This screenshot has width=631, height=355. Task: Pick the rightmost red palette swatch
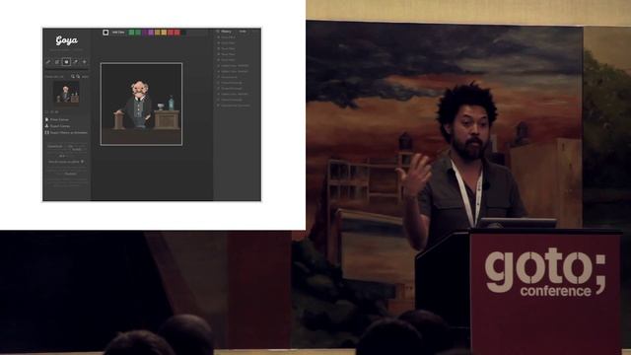177,33
